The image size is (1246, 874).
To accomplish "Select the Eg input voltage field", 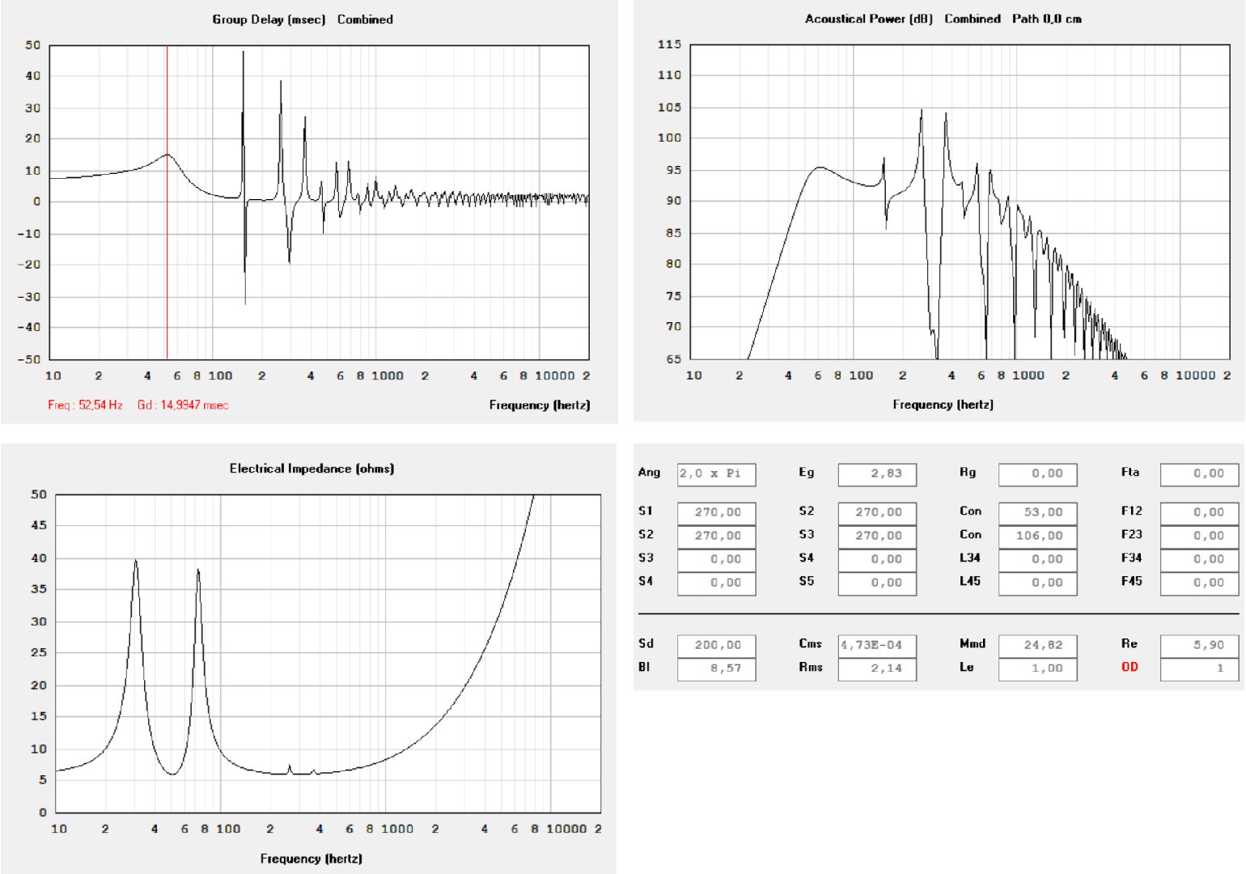I will click(x=877, y=474).
